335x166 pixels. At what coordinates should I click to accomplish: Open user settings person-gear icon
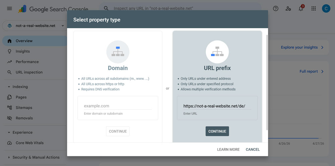click(x=288, y=9)
